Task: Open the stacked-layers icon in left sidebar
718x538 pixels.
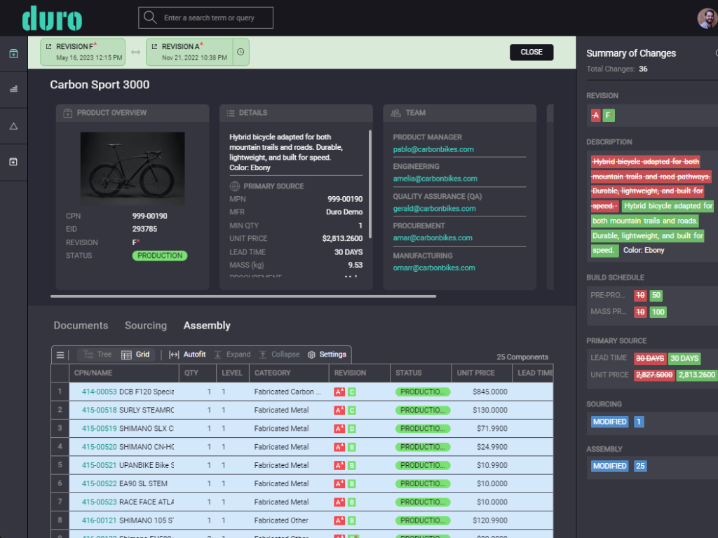Action: pyautogui.click(x=13, y=89)
